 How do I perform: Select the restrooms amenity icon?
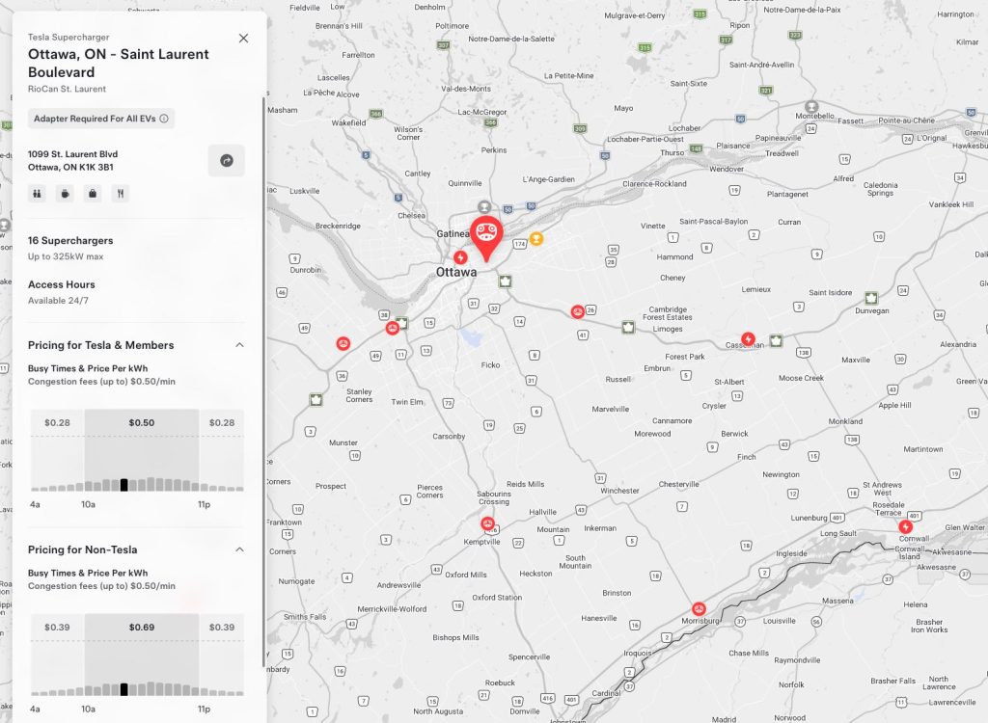[37, 194]
